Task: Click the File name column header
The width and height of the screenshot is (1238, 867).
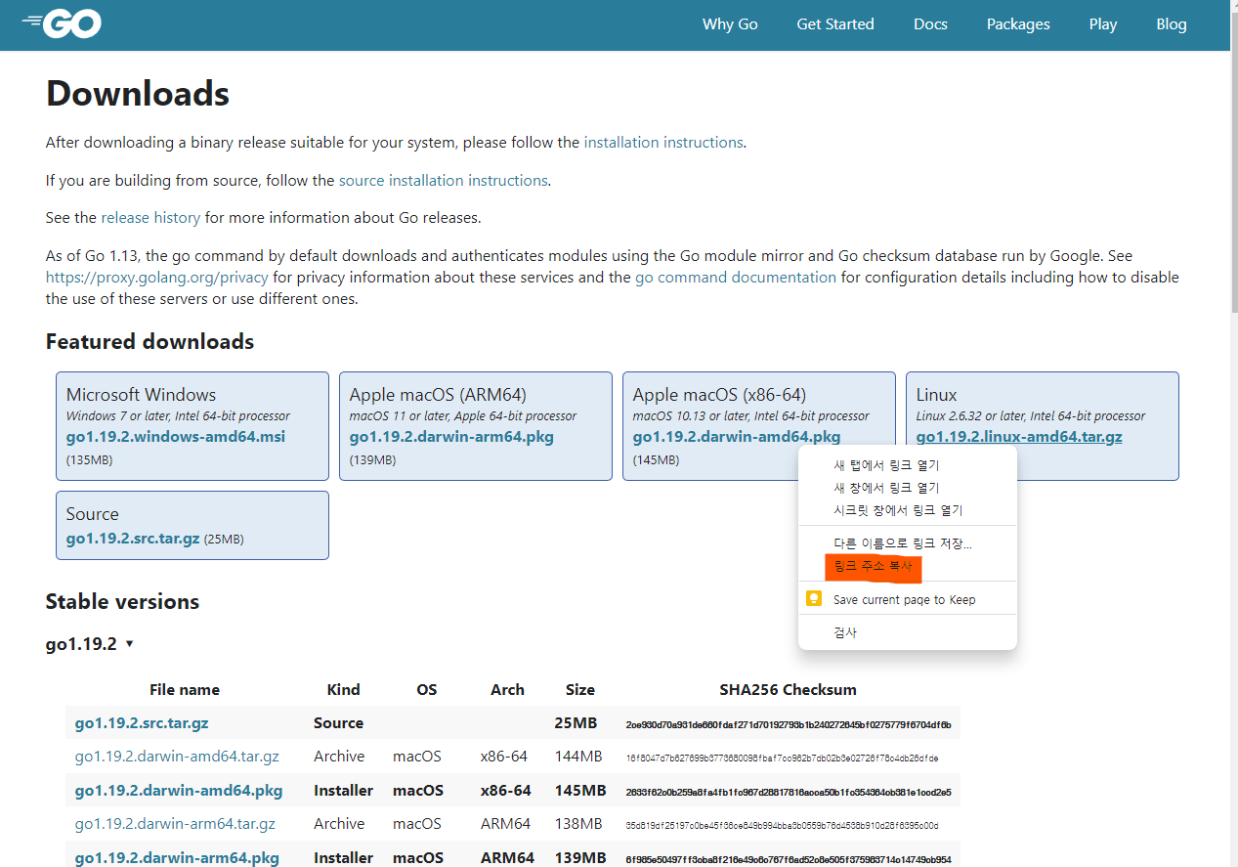Action: click(x=185, y=690)
